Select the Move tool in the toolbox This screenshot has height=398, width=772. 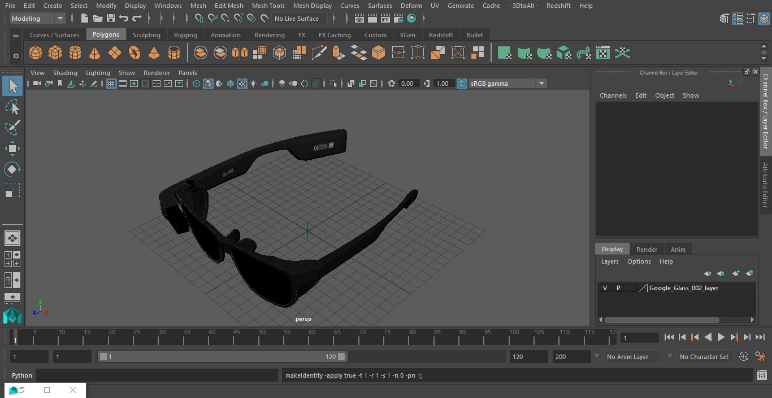pyautogui.click(x=12, y=148)
